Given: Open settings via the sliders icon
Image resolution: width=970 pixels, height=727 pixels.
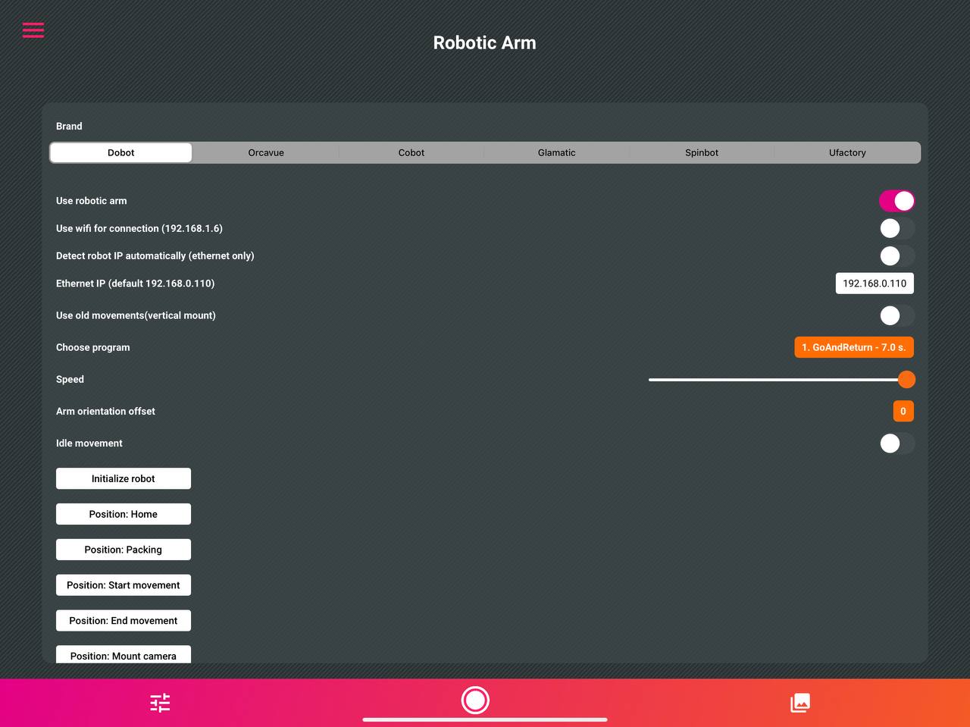Looking at the screenshot, I should pyautogui.click(x=159, y=703).
